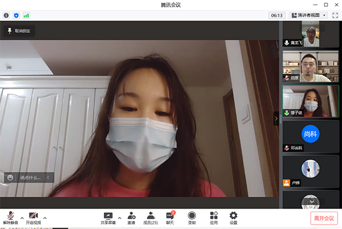342x229 pixels.
Task: Click the leave meeting button
Action: pyautogui.click(x=324, y=218)
